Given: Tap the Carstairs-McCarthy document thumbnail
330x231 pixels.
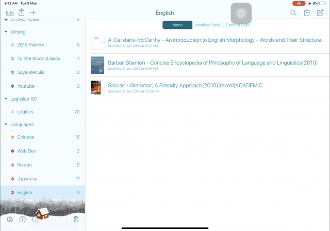Looking at the screenshot, I should tap(97, 42).
